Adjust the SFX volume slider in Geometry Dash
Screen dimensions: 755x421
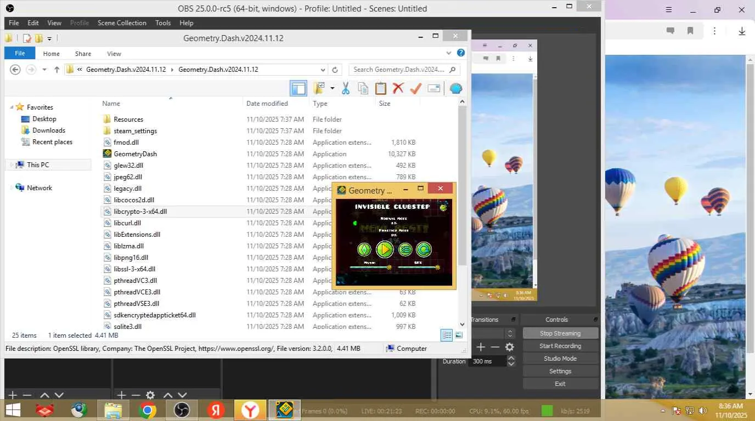(x=419, y=268)
